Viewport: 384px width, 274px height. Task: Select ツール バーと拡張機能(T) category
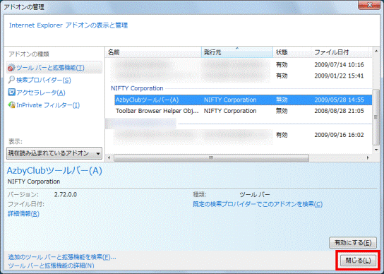click(x=54, y=68)
